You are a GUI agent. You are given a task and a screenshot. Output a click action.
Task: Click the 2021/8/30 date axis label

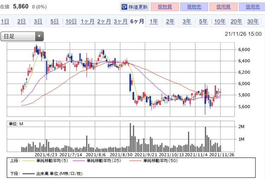(121, 155)
